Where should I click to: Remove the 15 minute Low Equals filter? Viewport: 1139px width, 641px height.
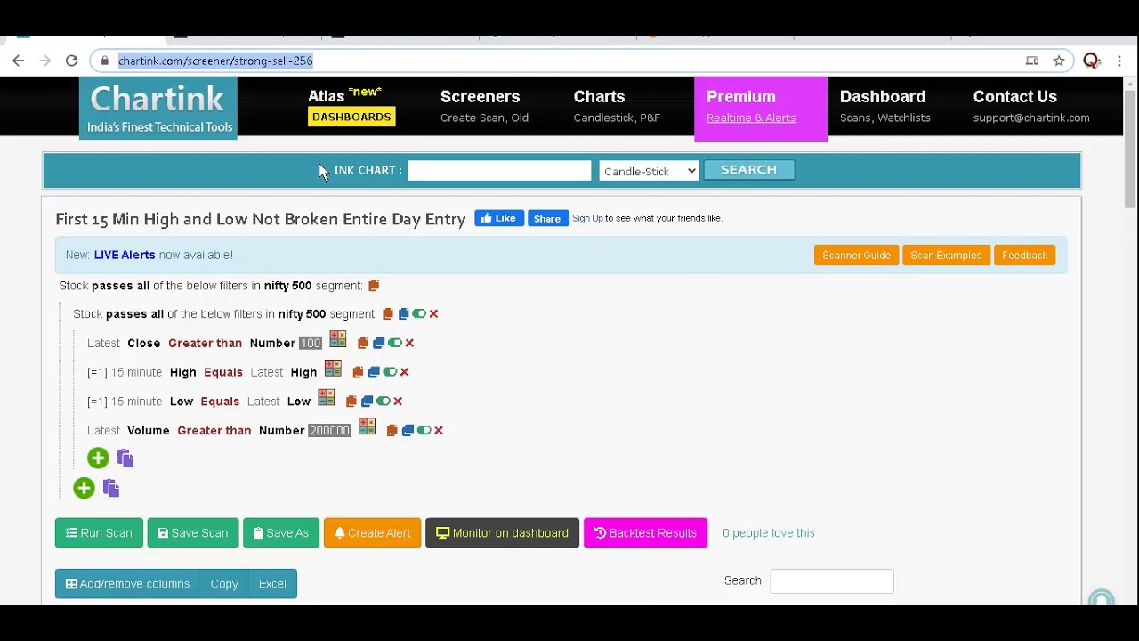(x=398, y=402)
